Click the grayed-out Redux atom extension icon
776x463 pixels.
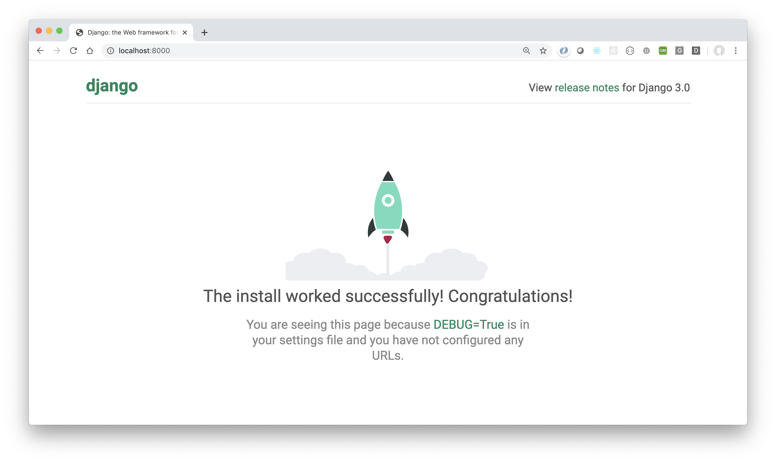click(613, 51)
